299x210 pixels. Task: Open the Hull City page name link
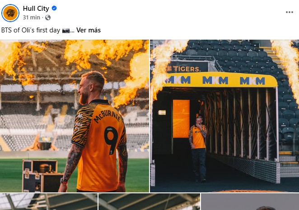click(x=36, y=9)
